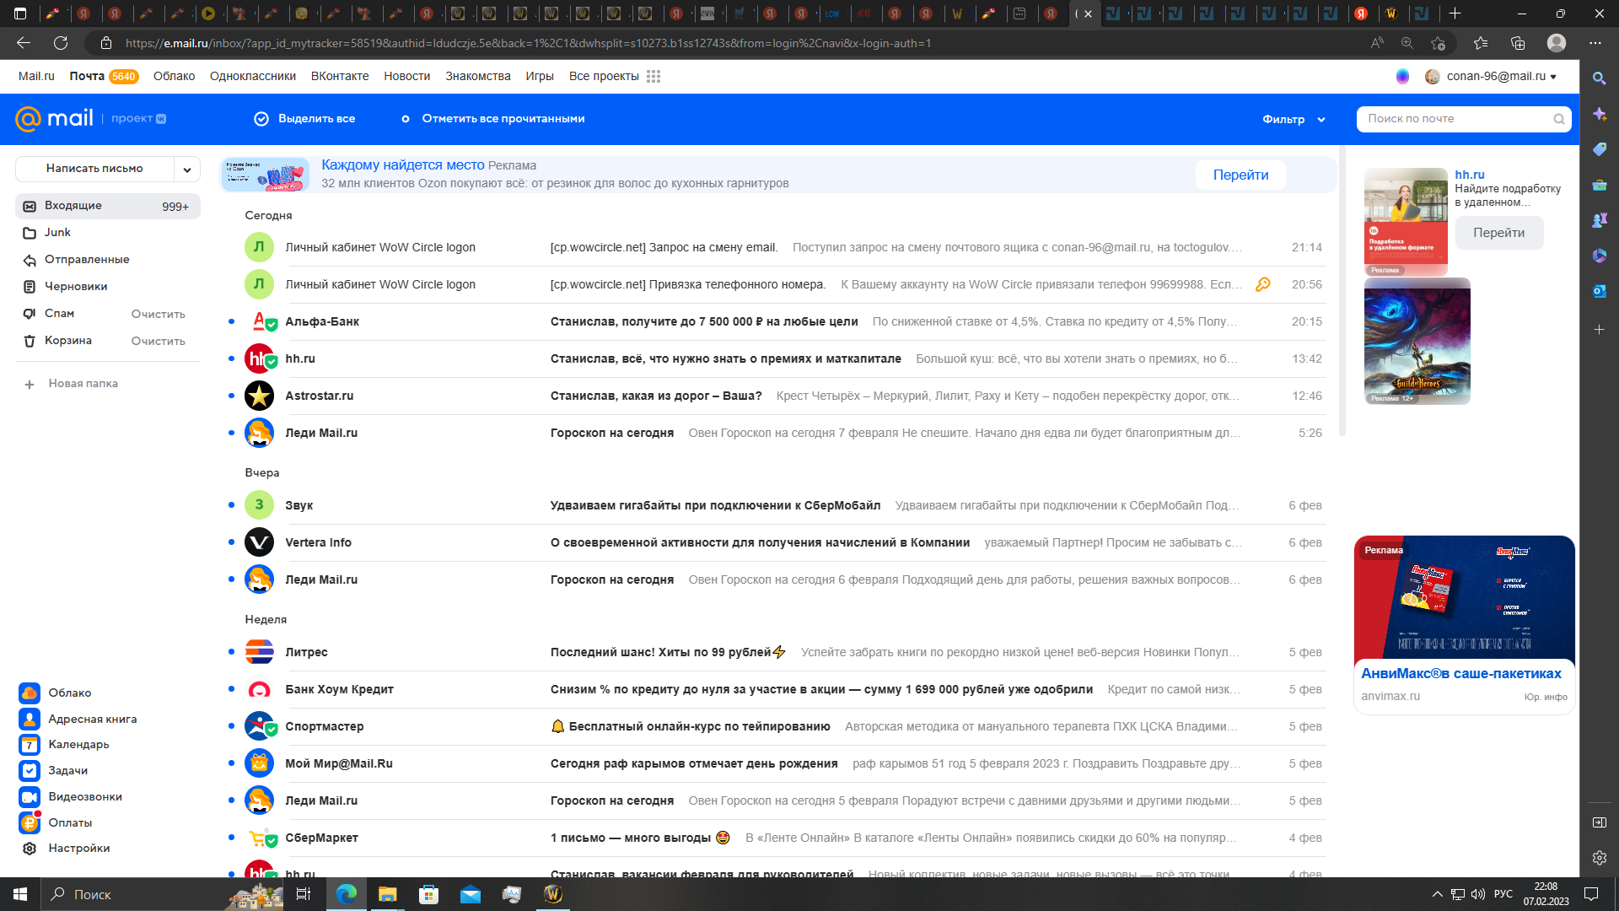Open the Облако cloud icon in sidebar
The image size is (1619, 911).
tap(30, 693)
